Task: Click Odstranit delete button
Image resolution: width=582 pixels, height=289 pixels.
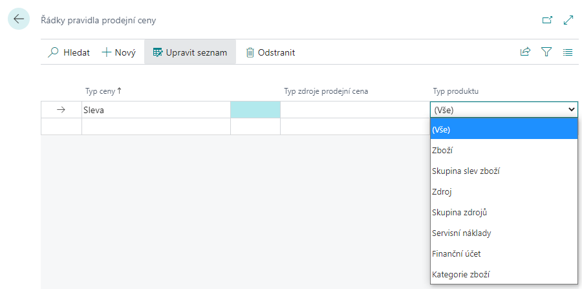Action: (x=270, y=52)
